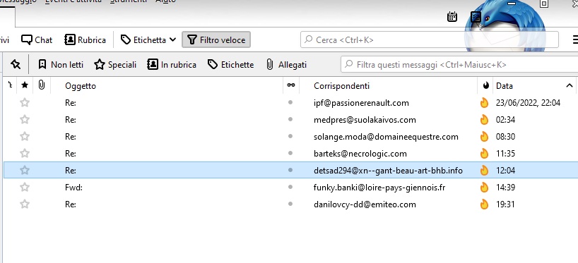
Task: Toggle the pin filter icon
Action: coord(16,65)
